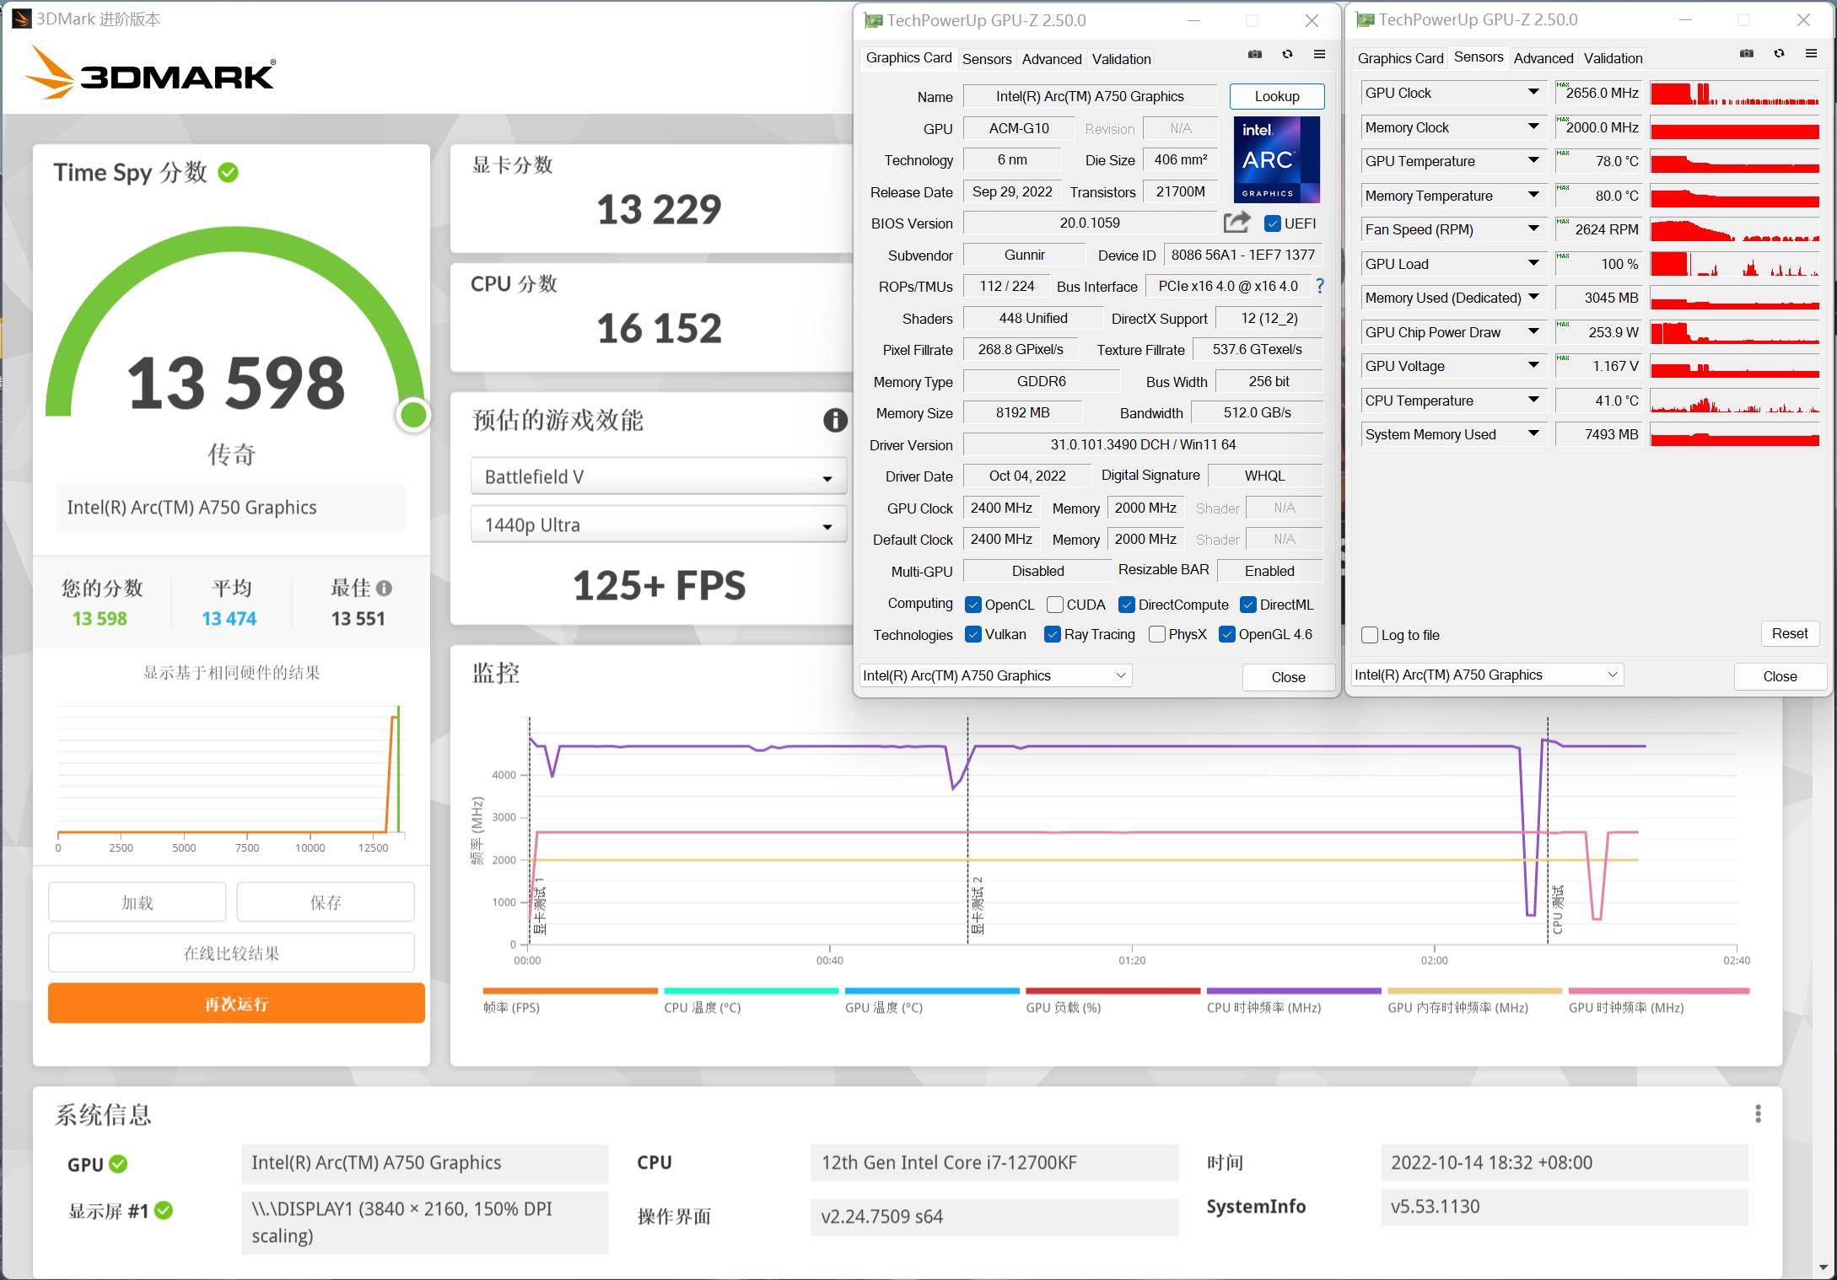1837x1280 pixels.
Task: Toggle the UEFI checkbox
Action: coord(1273,223)
